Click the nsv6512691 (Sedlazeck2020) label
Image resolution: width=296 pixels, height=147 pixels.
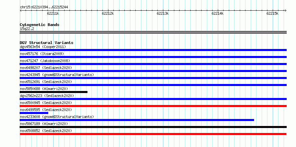coord(46,82)
